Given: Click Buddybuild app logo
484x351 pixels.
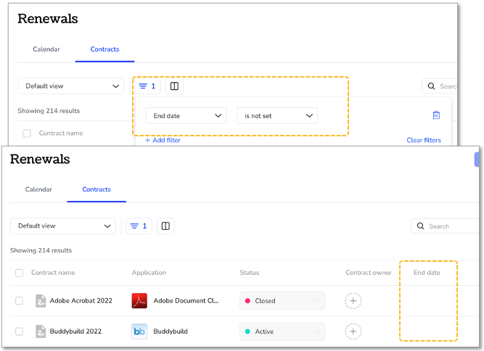Looking at the screenshot, I should [x=139, y=331].
